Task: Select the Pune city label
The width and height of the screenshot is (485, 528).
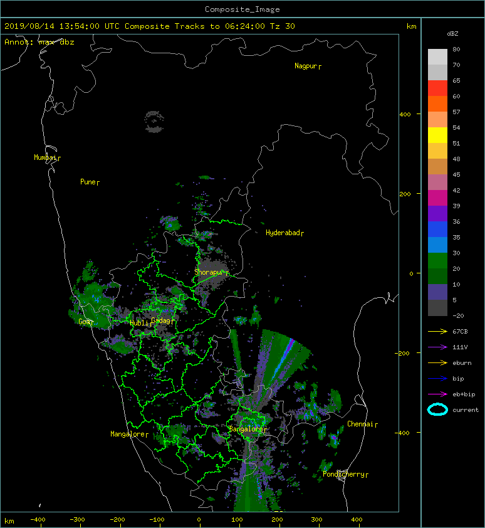Action: click(x=88, y=182)
